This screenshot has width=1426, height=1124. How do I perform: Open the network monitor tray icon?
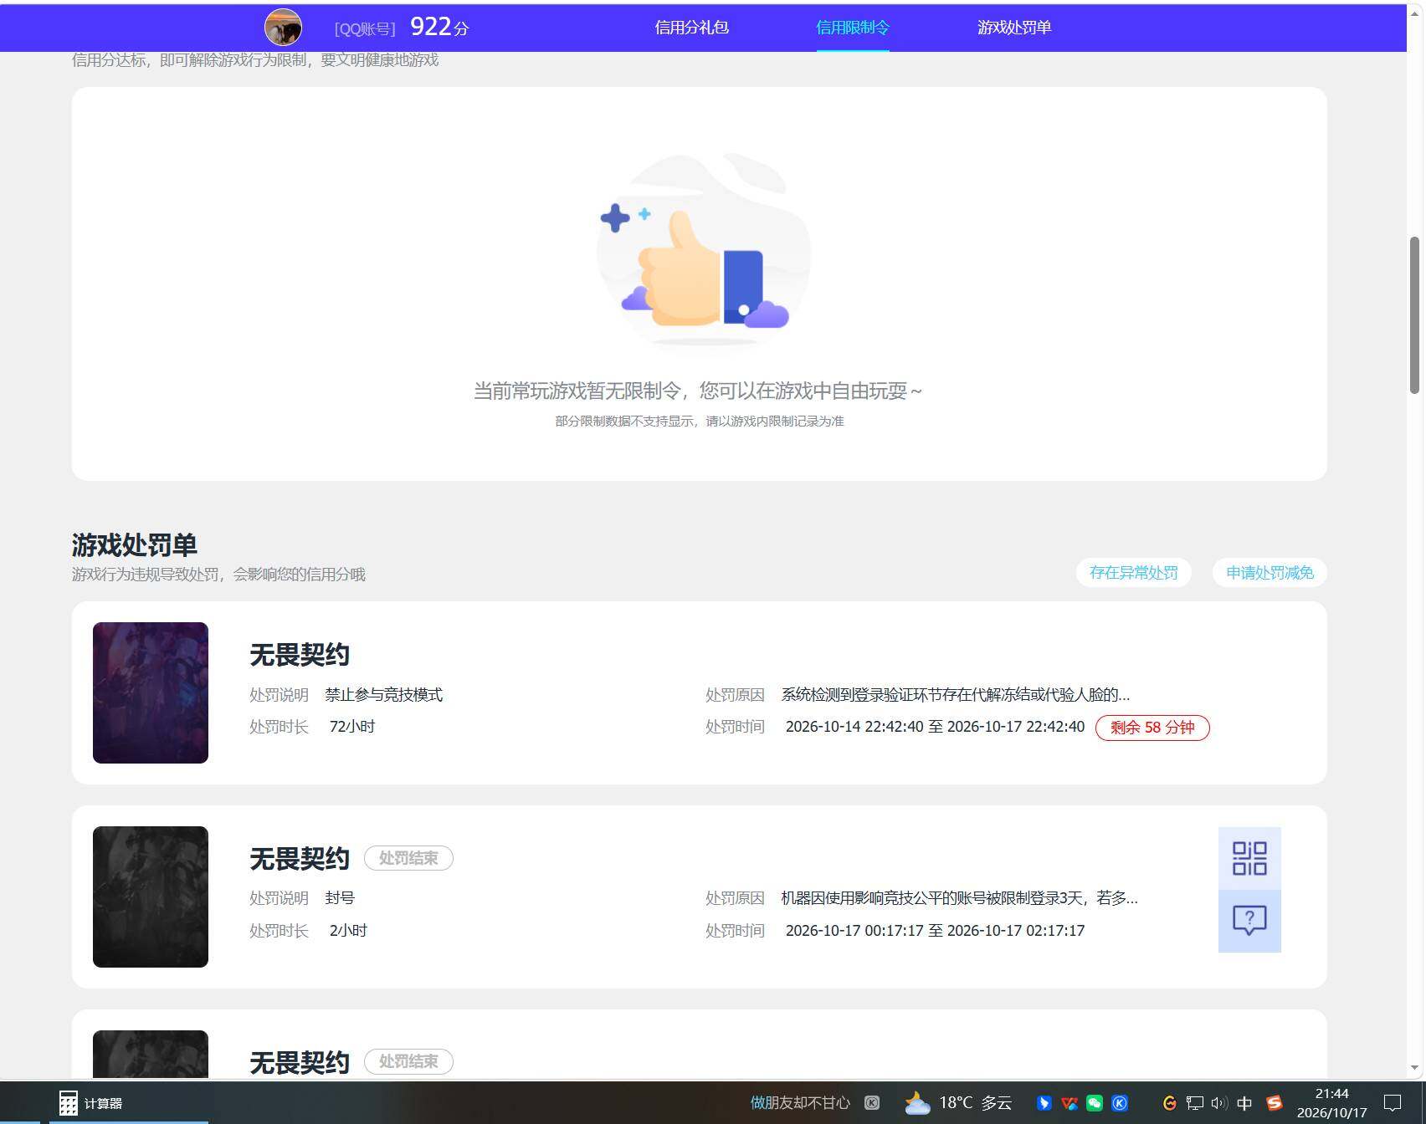pyautogui.click(x=1195, y=1103)
